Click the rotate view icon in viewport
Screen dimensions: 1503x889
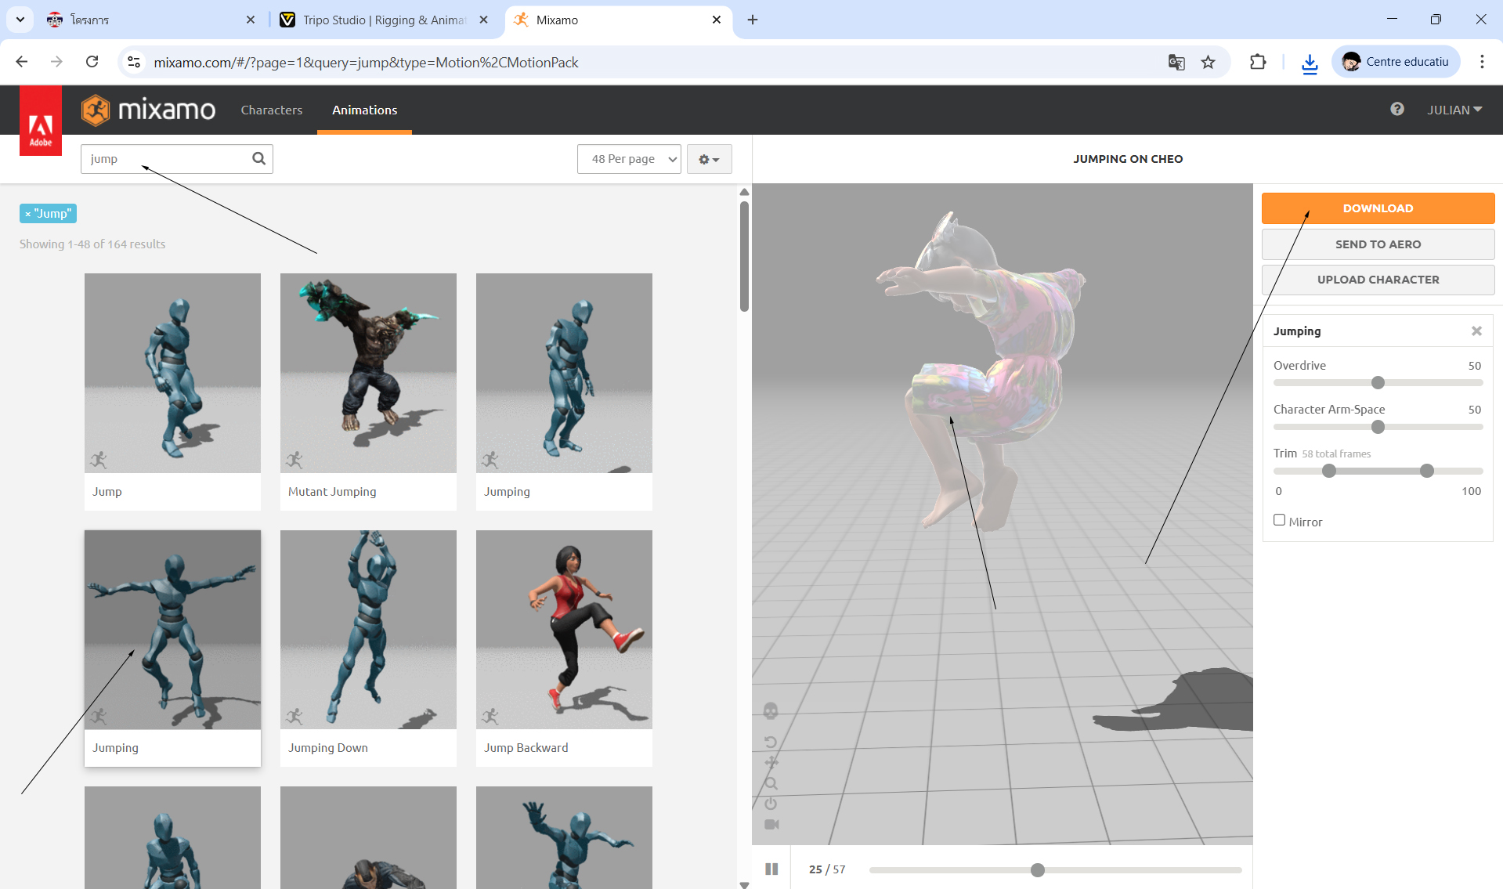coord(771,742)
